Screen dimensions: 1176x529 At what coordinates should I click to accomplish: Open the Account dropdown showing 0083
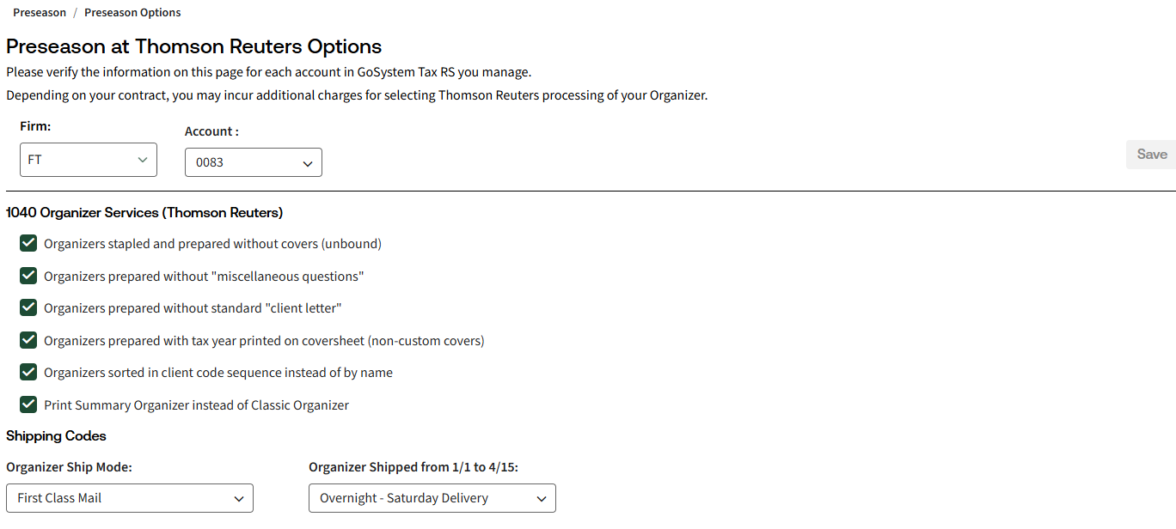[x=253, y=162]
